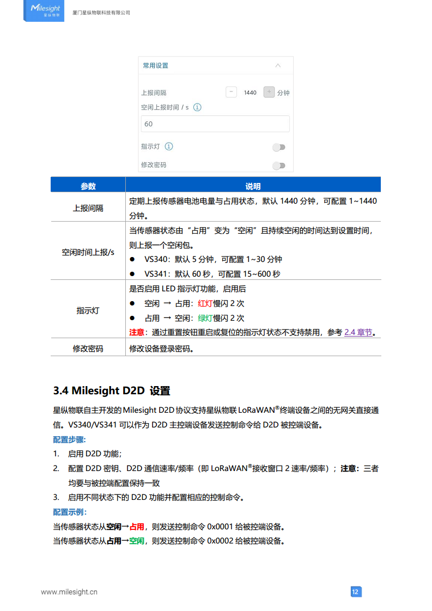Click info icon beside 空闲上报时间 / s
Screen dimensions: 432x611
coord(197,107)
